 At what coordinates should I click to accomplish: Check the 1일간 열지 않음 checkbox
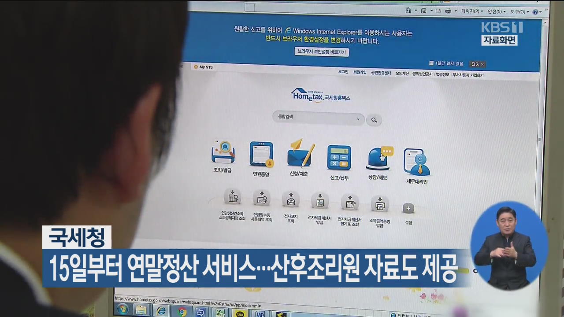point(431,63)
